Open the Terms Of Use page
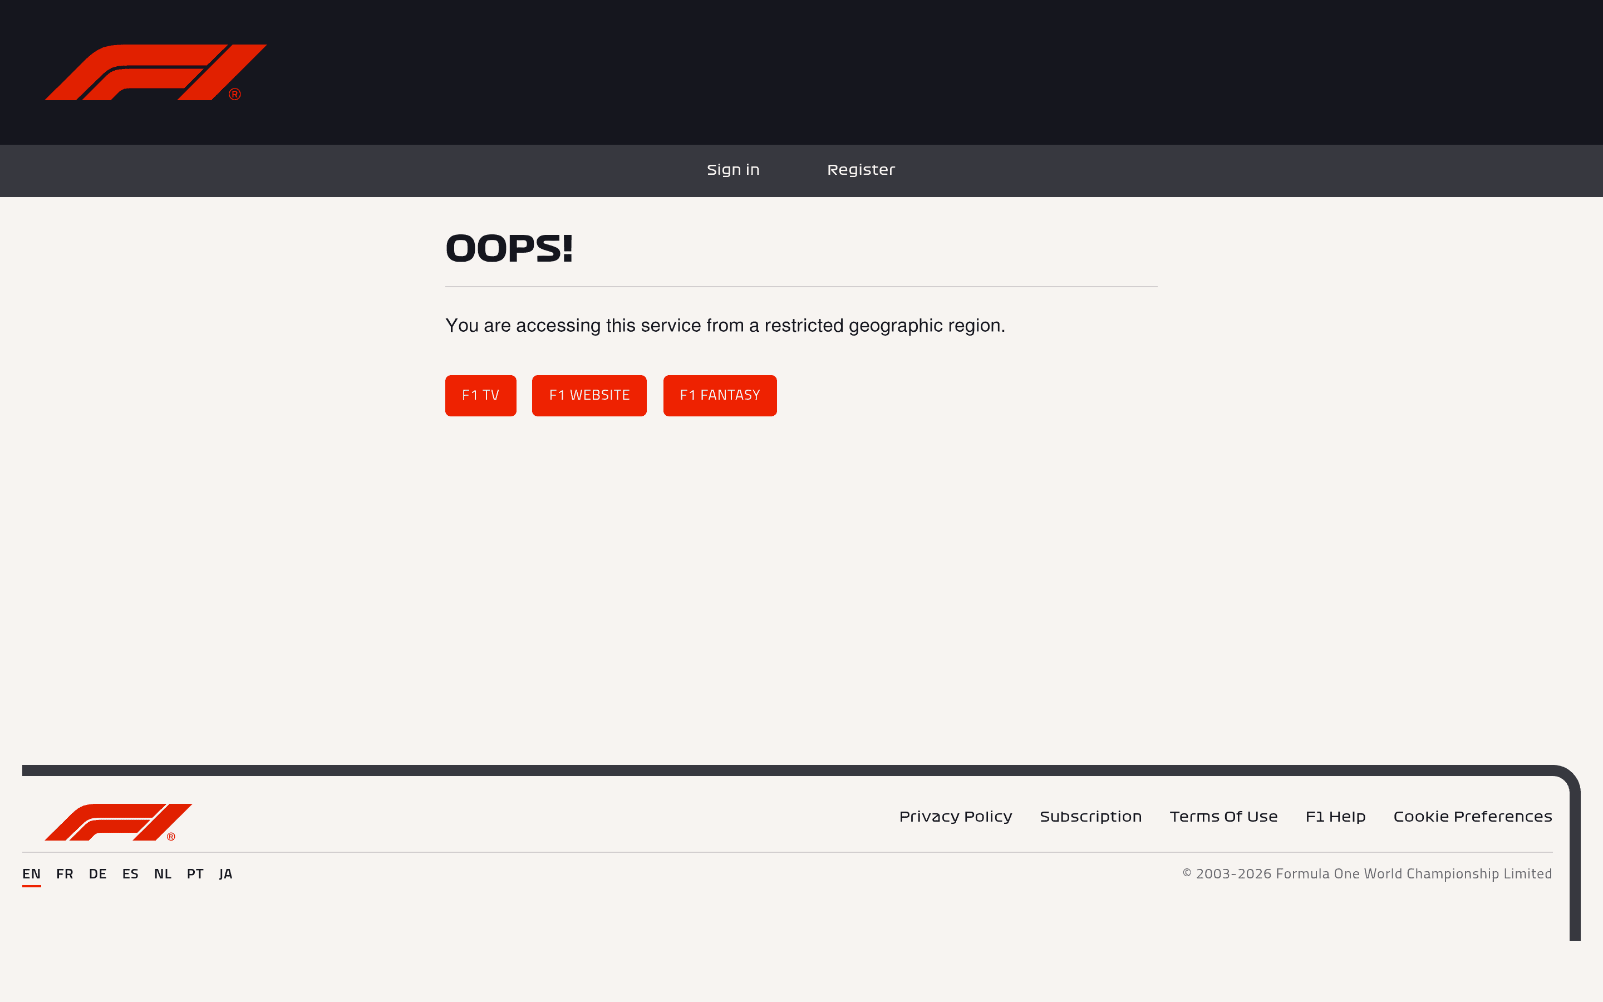The height and width of the screenshot is (1002, 1603). pyautogui.click(x=1223, y=817)
